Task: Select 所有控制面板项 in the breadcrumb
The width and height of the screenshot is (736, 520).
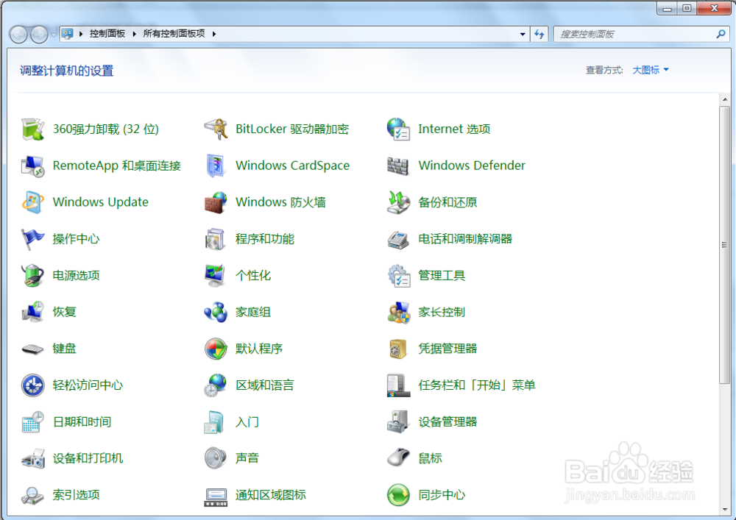Action: click(174, 34)
